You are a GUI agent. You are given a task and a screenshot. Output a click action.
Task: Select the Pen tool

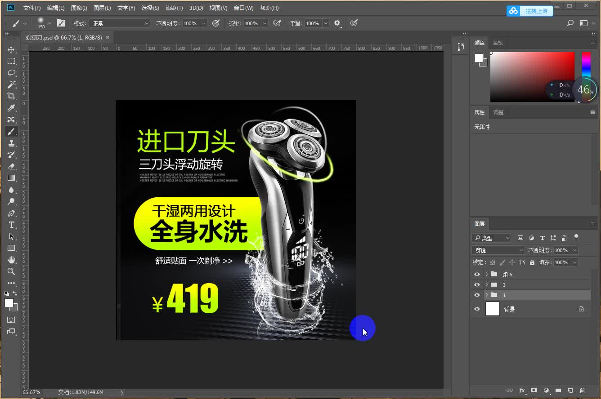tap(11, 213)
